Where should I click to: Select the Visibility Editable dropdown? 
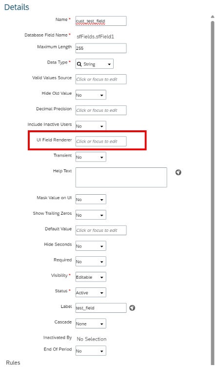click(91, 277)
